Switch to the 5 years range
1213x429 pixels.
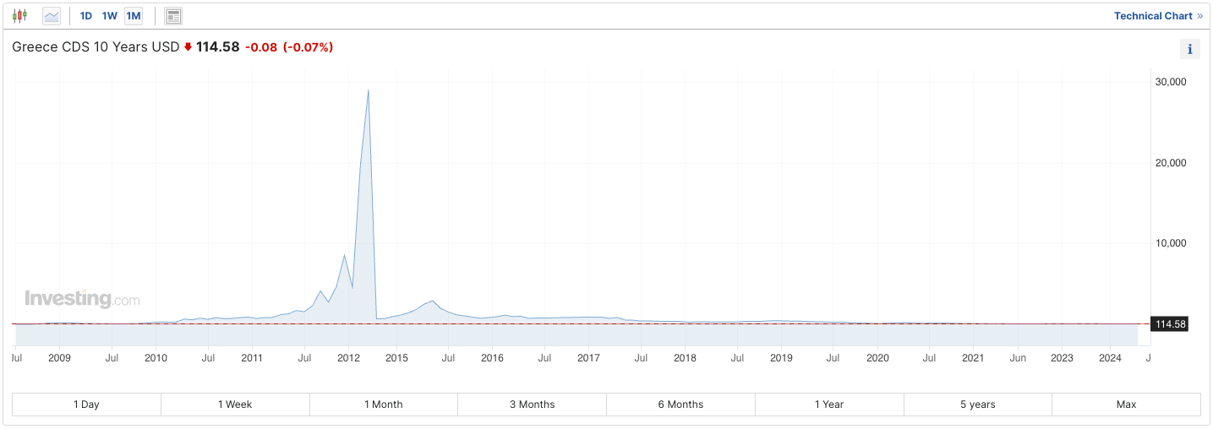point(977,405)
